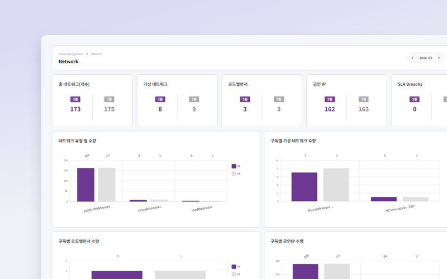The width and height of the screenshot is (447, 279).
Task: Click the Microsoft Azure axis label
Action: point(321,208)
